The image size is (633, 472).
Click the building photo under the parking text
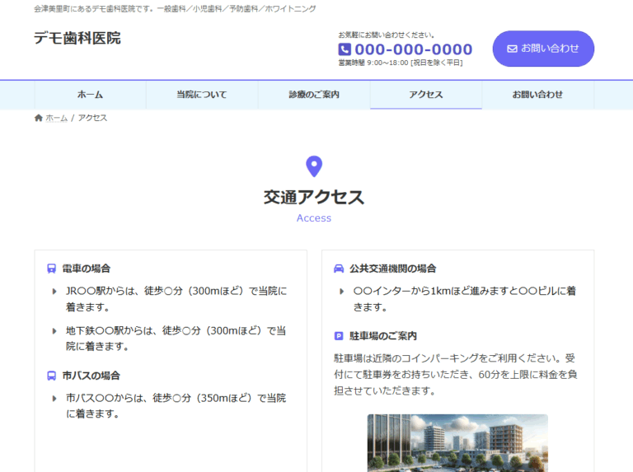coord(457,442)
